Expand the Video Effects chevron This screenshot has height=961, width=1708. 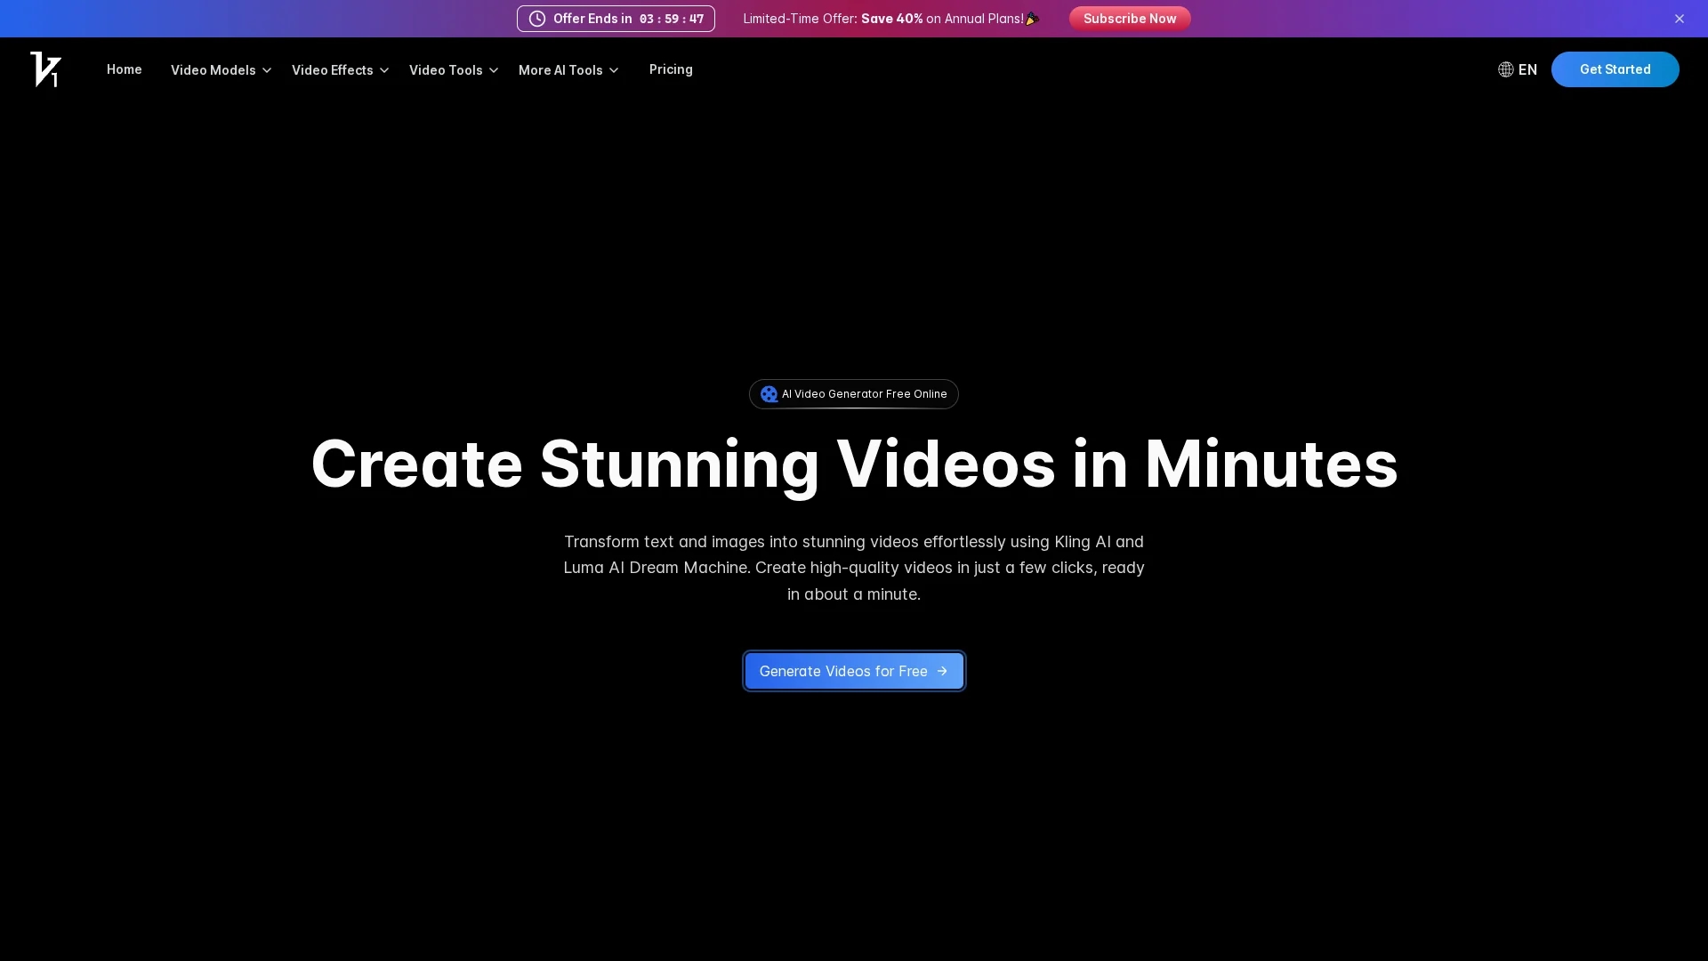(x=384, y=70)
